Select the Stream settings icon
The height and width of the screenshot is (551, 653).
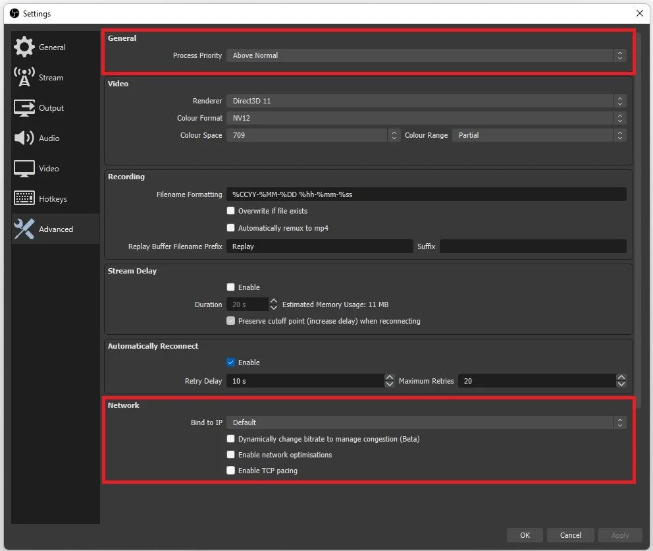click(x=24, y=77)
